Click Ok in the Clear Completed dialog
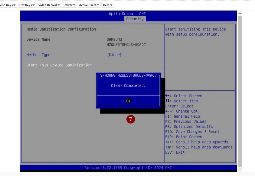255x176 pixels. tap(128, 101)
